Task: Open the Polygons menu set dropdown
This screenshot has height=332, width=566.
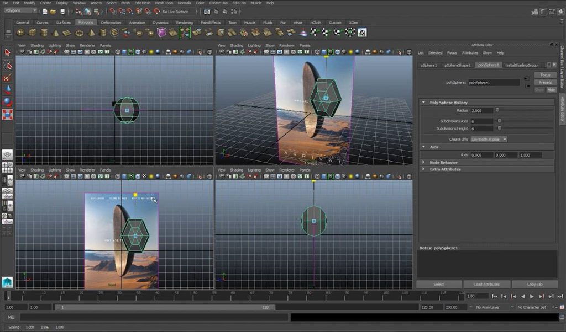Action: 20,10
